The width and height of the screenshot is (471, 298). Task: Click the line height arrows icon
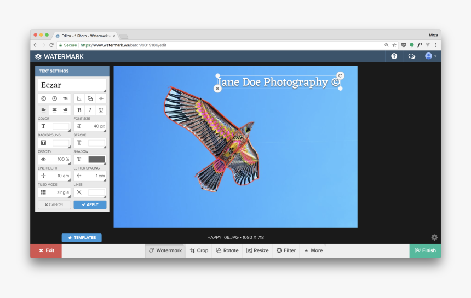[x=44, y=176]
